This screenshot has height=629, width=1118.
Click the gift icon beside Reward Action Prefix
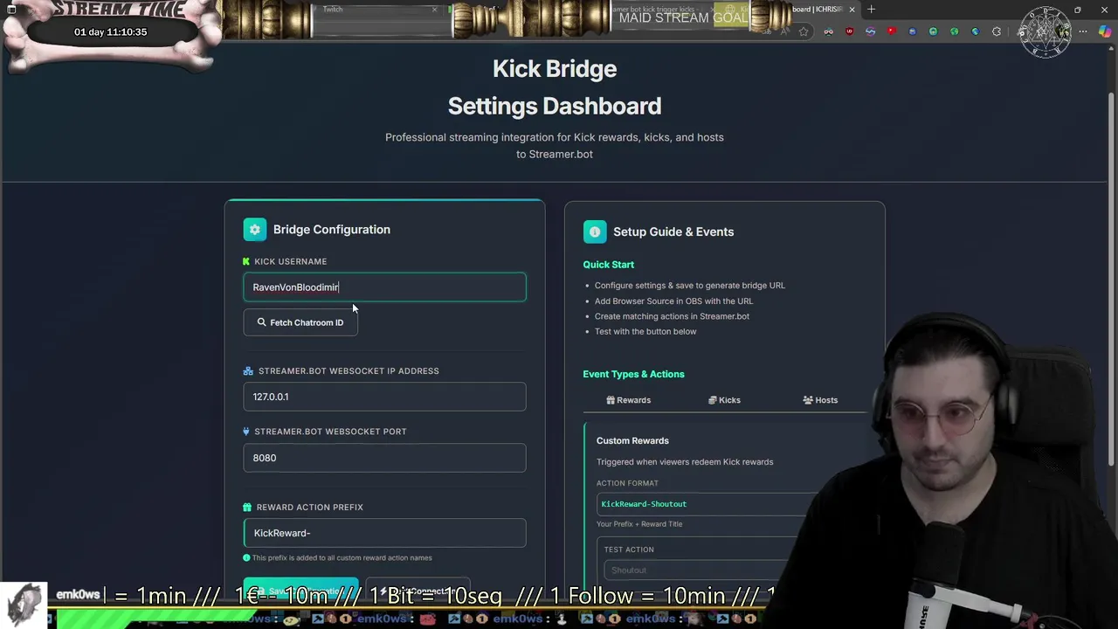[x=247, y=508]
